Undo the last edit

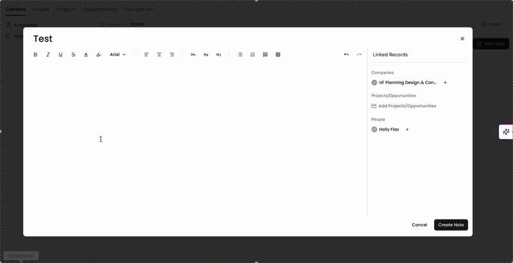tap(346, 54)
